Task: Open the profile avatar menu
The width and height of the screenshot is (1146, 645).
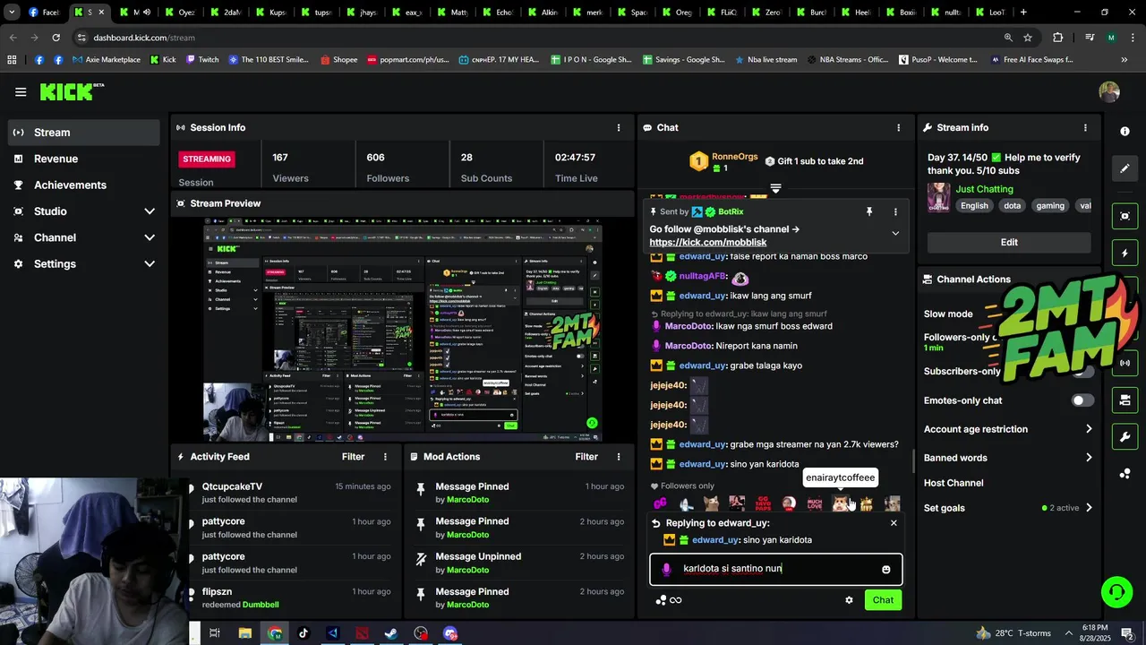Action: click(x=1109, y=91)
